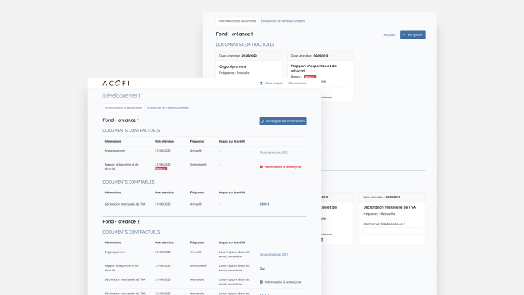The image size is (524, 295).
Task: Click the Annuler link in the back window
Action: pyautogui.click(x=389, y=34)
